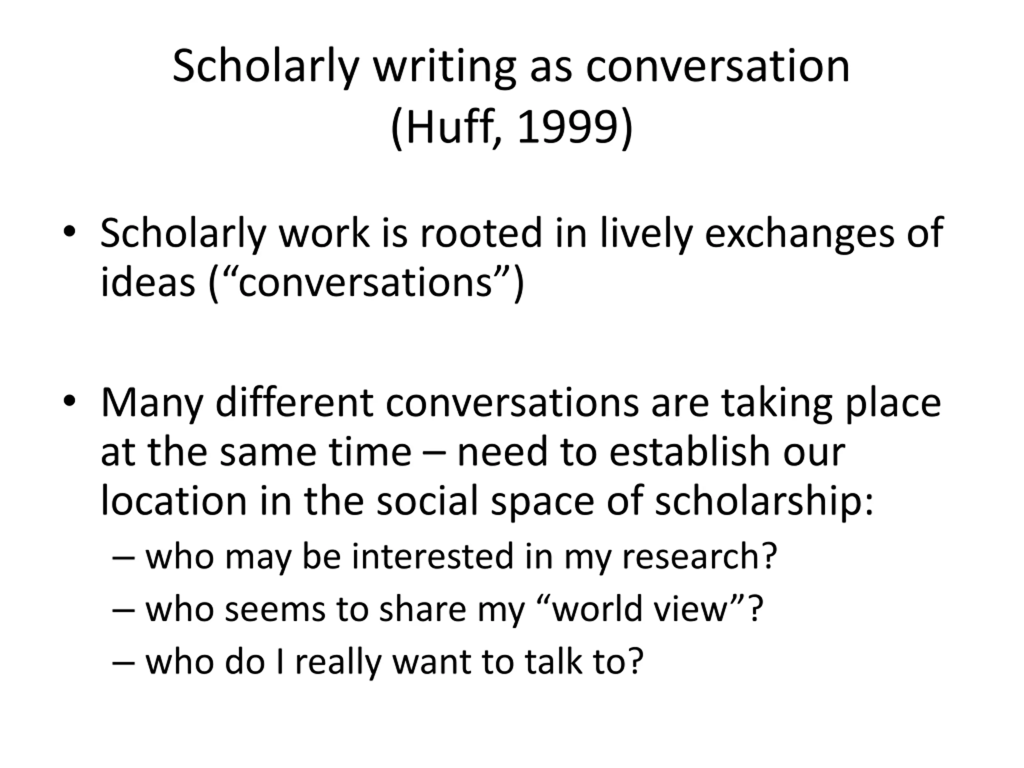Click the word "ideas" in first bullet

pos(148,283)
